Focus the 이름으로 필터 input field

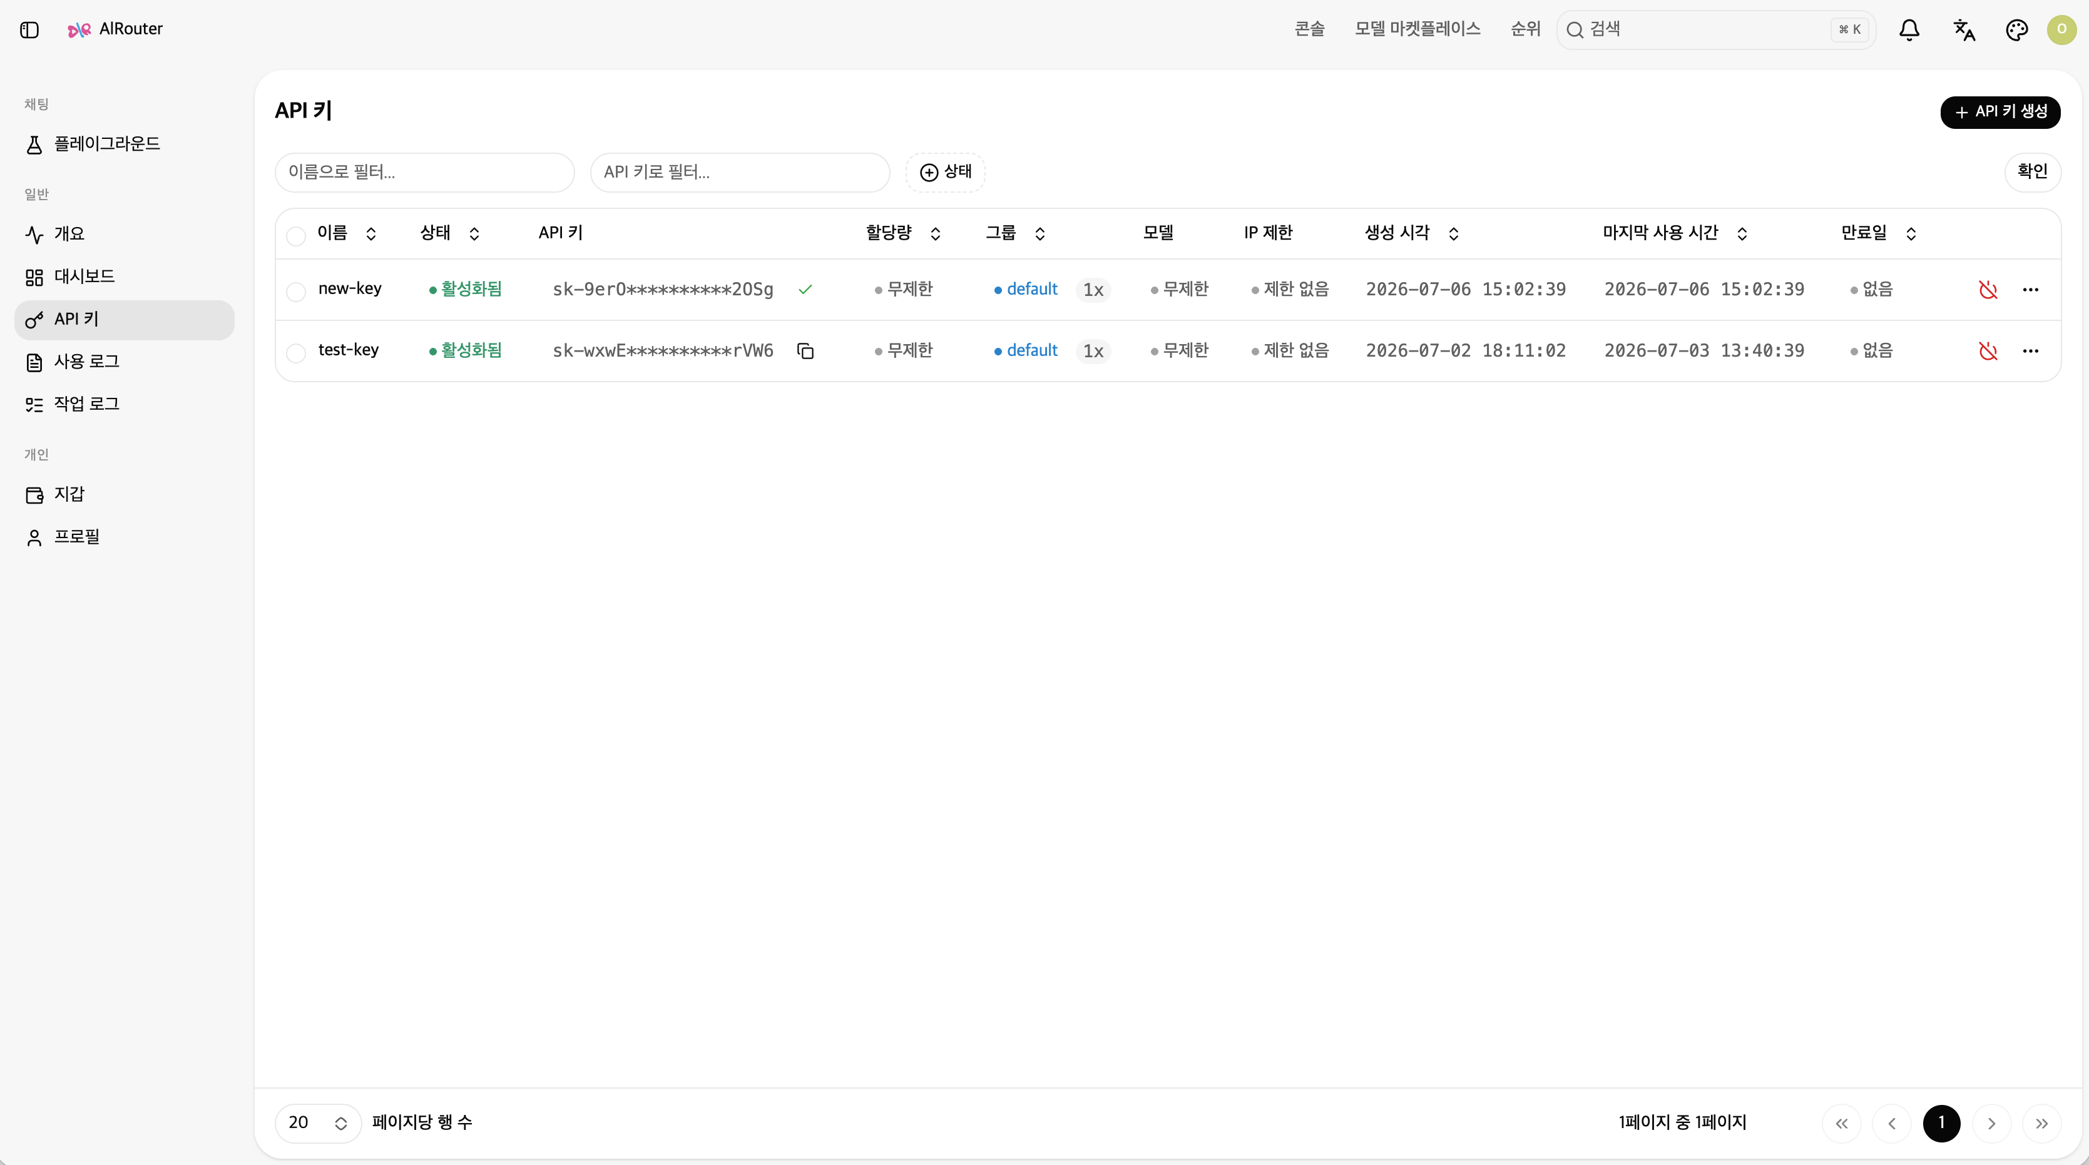[425, 172]
